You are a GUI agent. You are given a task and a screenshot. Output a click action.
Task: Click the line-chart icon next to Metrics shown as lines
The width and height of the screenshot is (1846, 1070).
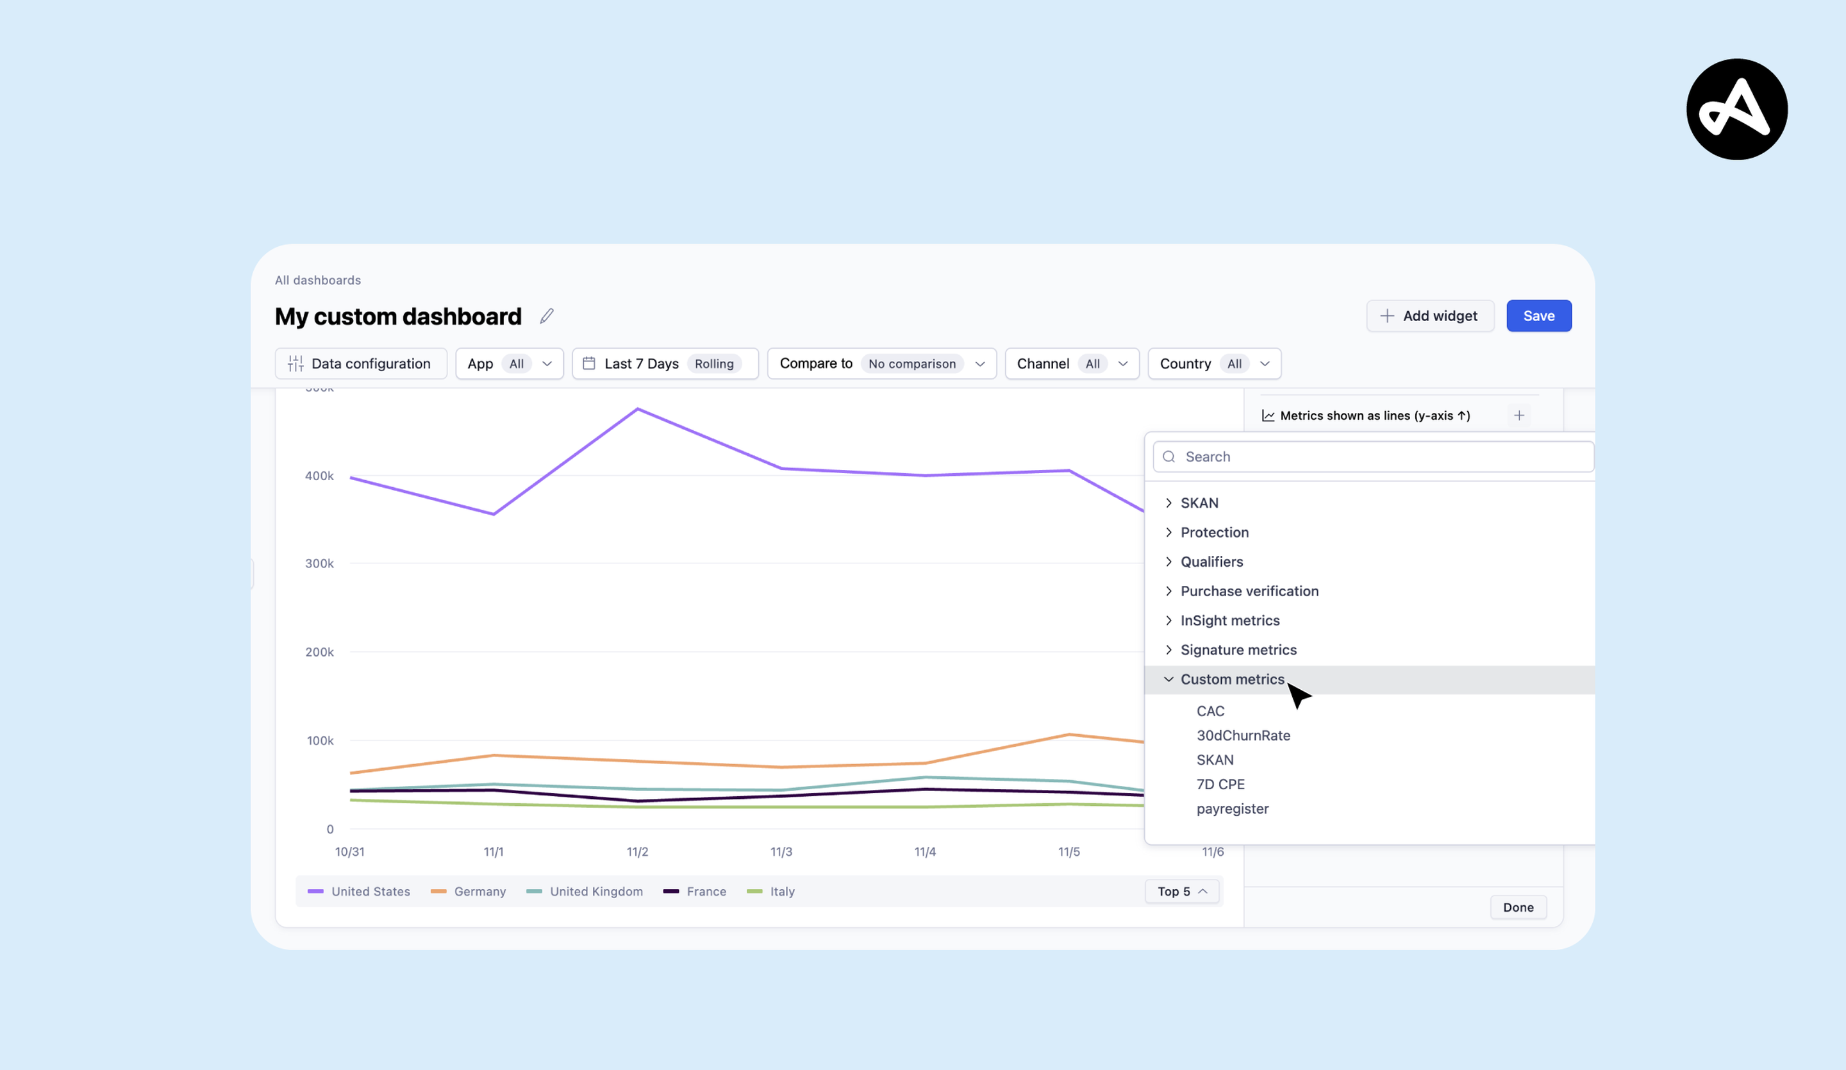click(x=1268, y=415)
